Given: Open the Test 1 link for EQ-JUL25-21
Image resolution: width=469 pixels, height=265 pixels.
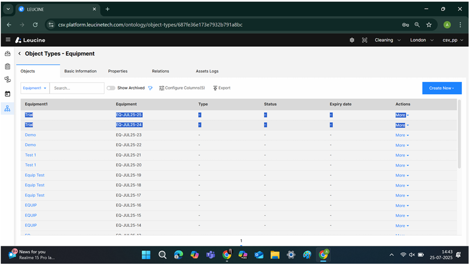Looking at the screenshot, I should [30, 155].
